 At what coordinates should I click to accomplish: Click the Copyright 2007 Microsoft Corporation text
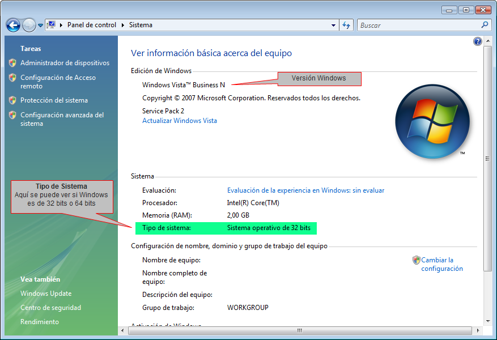[251, 98]
